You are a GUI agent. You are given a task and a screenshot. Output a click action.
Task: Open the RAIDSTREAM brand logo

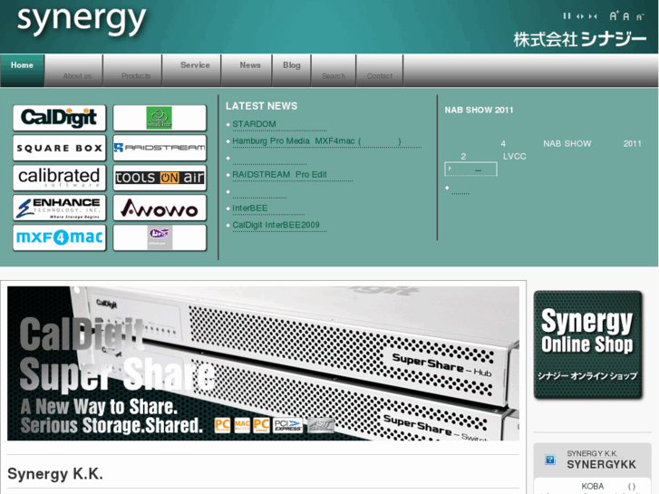click(160, 148)
